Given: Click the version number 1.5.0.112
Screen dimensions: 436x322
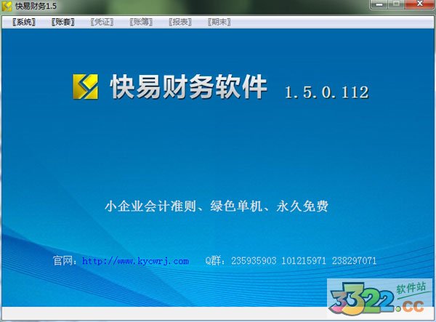Looking at the screenshot, I should click(x=327, y=92).
